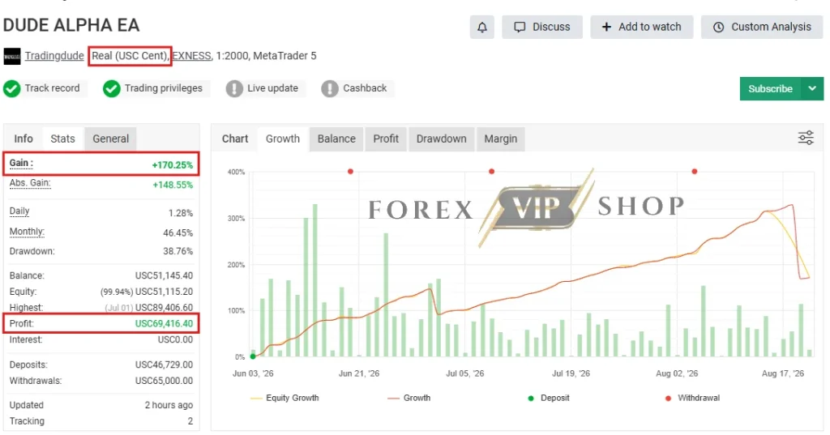
Task: Toggle Deposit legend series
Action: click(x=549, y=398)
